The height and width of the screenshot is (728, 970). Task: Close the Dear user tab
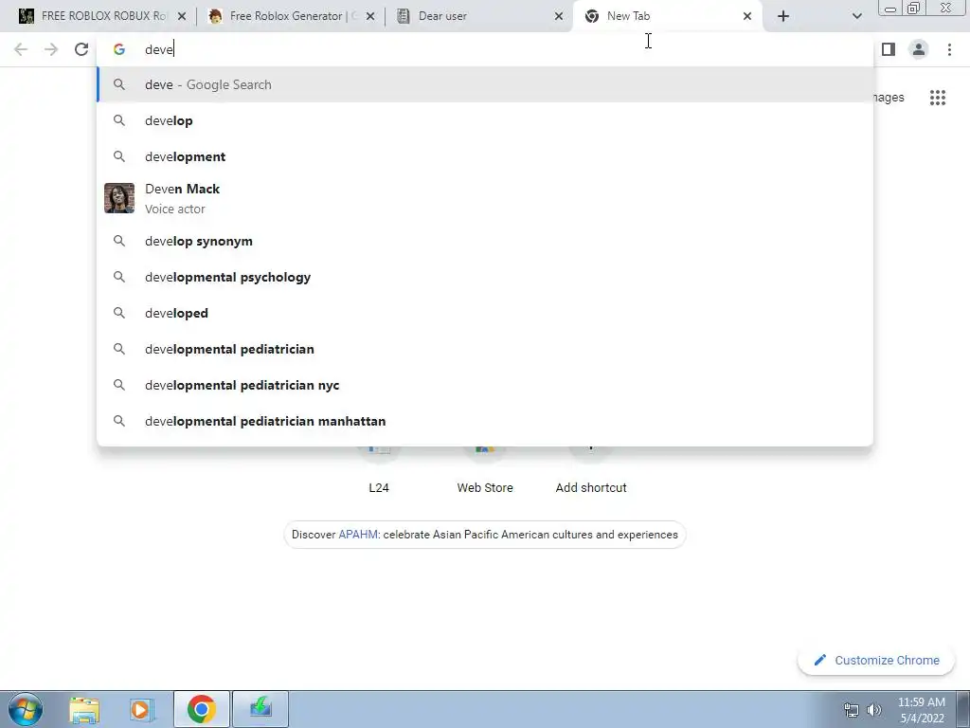coord(559,17)
